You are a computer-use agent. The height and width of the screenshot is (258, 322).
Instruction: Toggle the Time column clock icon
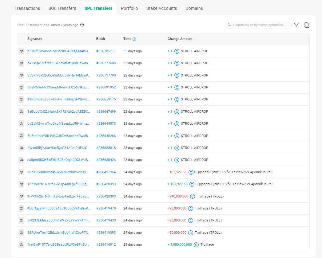(x=134, y=39)
